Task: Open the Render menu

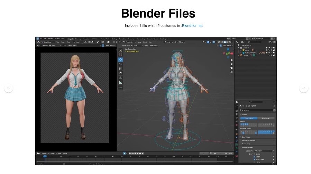Action: coord(51,39)
